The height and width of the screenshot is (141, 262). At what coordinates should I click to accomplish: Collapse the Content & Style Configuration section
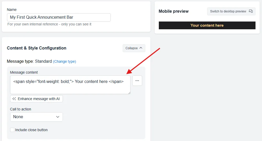(134, 48)
